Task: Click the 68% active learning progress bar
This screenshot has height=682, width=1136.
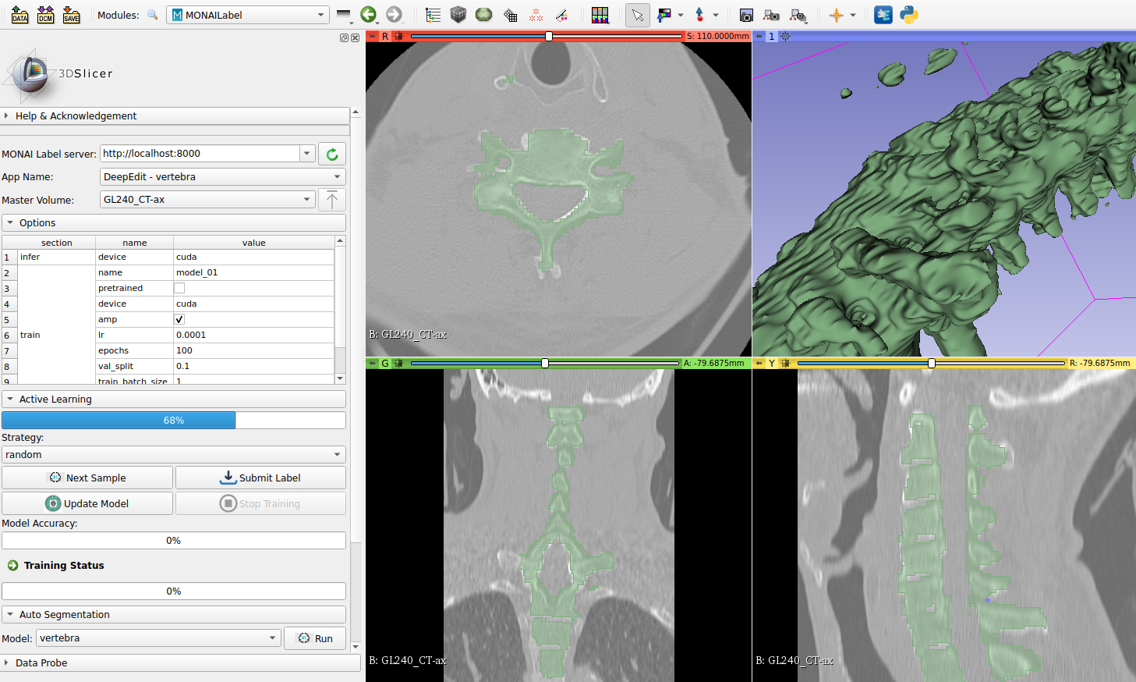Action: (173, 420)
